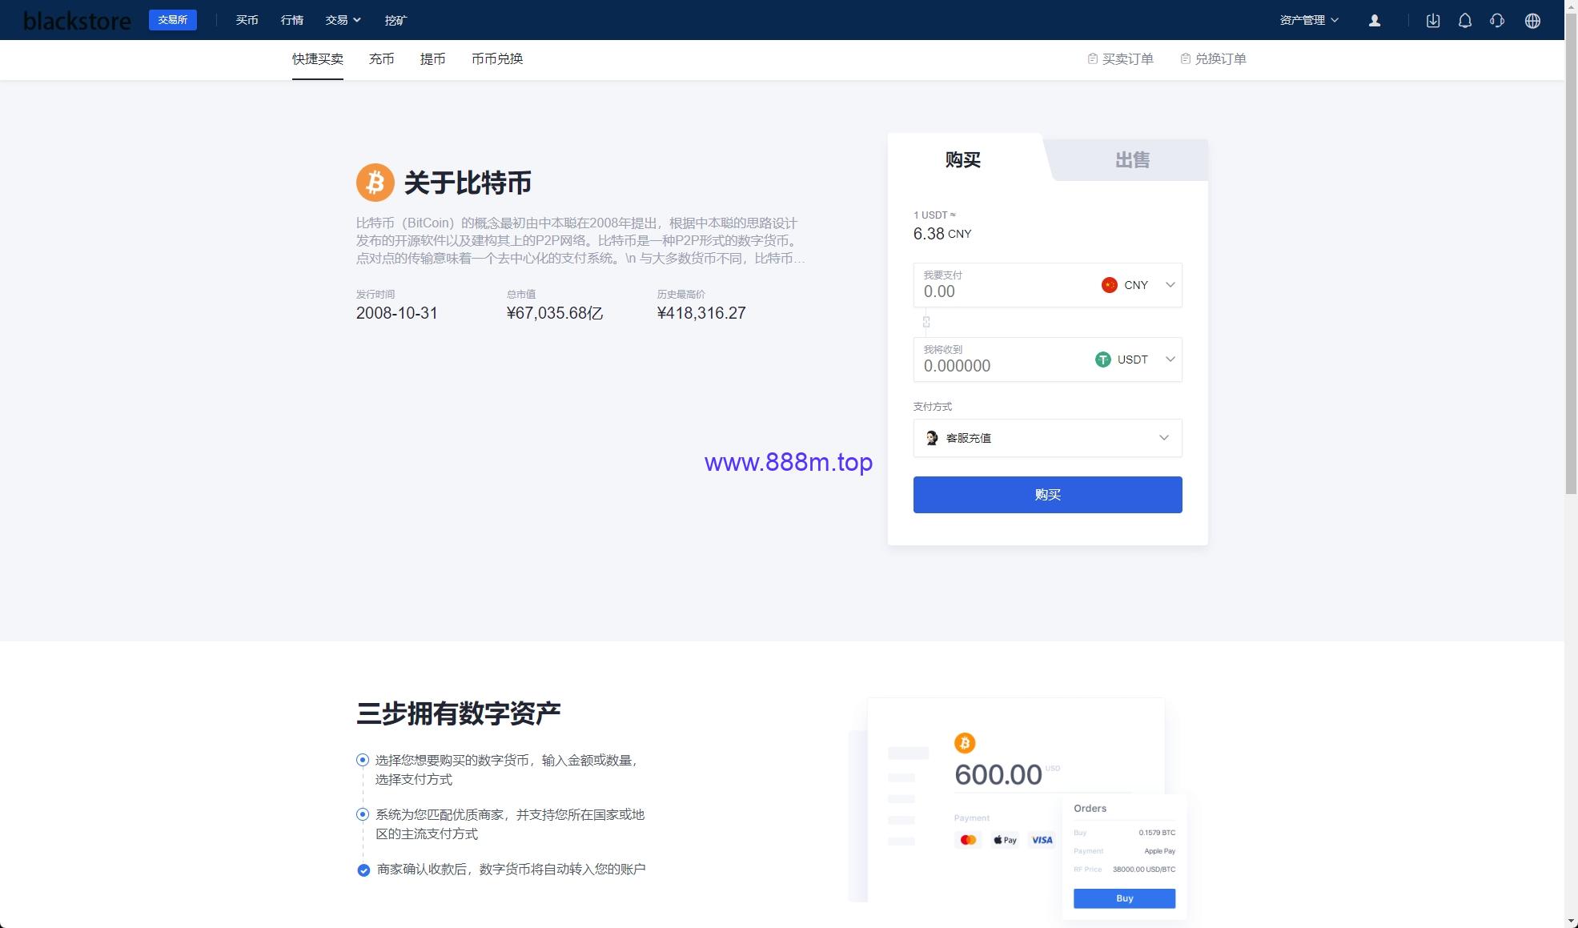Image resolution: width=1578 pixels, height=928 pixels.
Task: Open the 客服充值 payment method dropdown
Action: tap(1047, 438)
